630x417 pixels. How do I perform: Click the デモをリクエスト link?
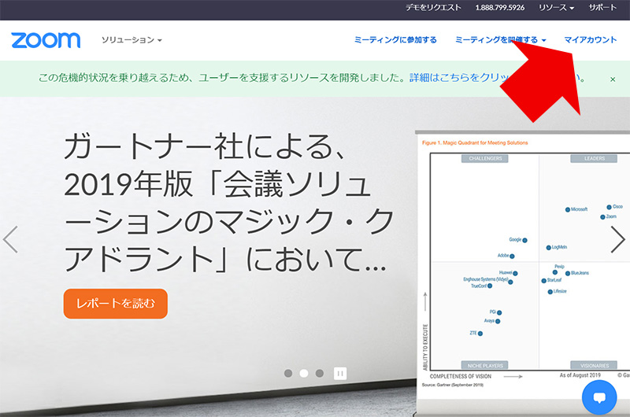tap(432, 7)
